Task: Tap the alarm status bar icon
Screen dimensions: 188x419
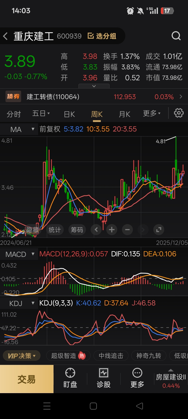Action: click(130, 11)
